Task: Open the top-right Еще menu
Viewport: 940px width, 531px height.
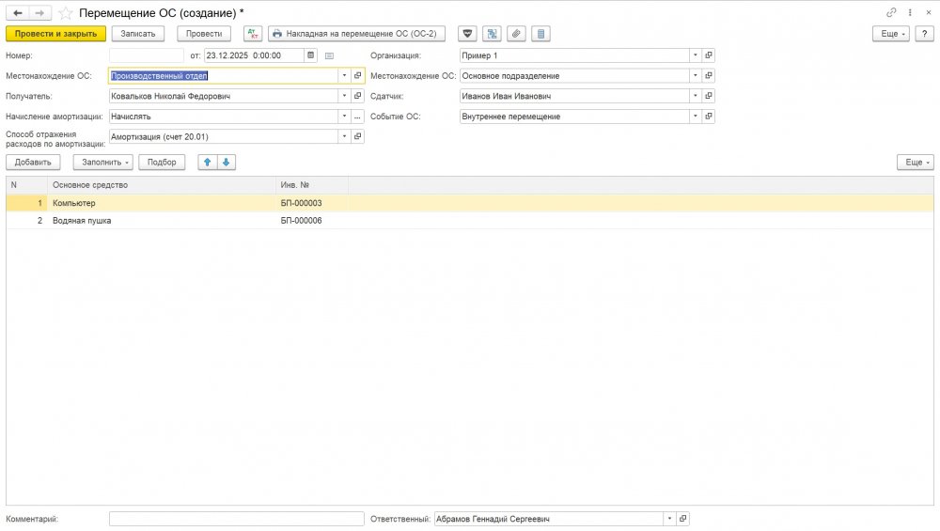Action: (890, 33)
